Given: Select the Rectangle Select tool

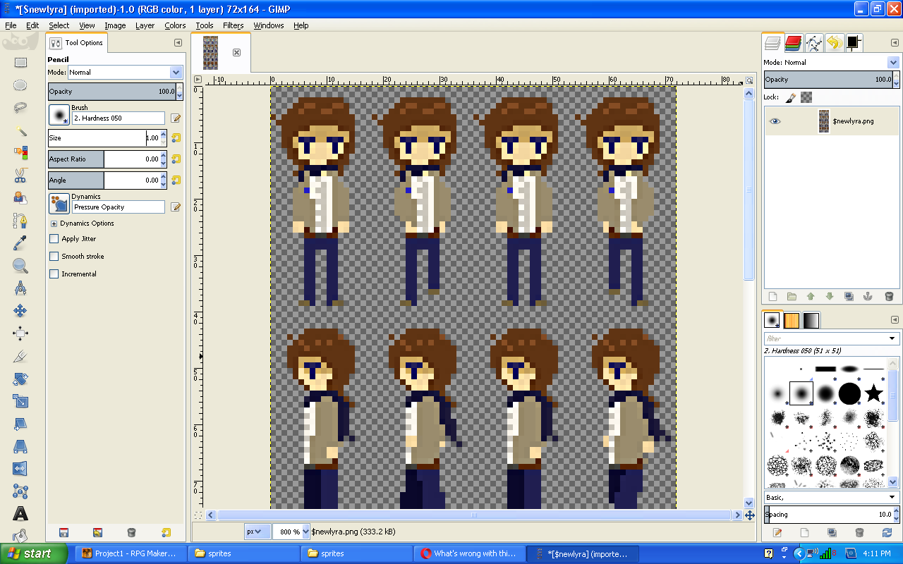Looking at the screenshot, I should [20, 62].
